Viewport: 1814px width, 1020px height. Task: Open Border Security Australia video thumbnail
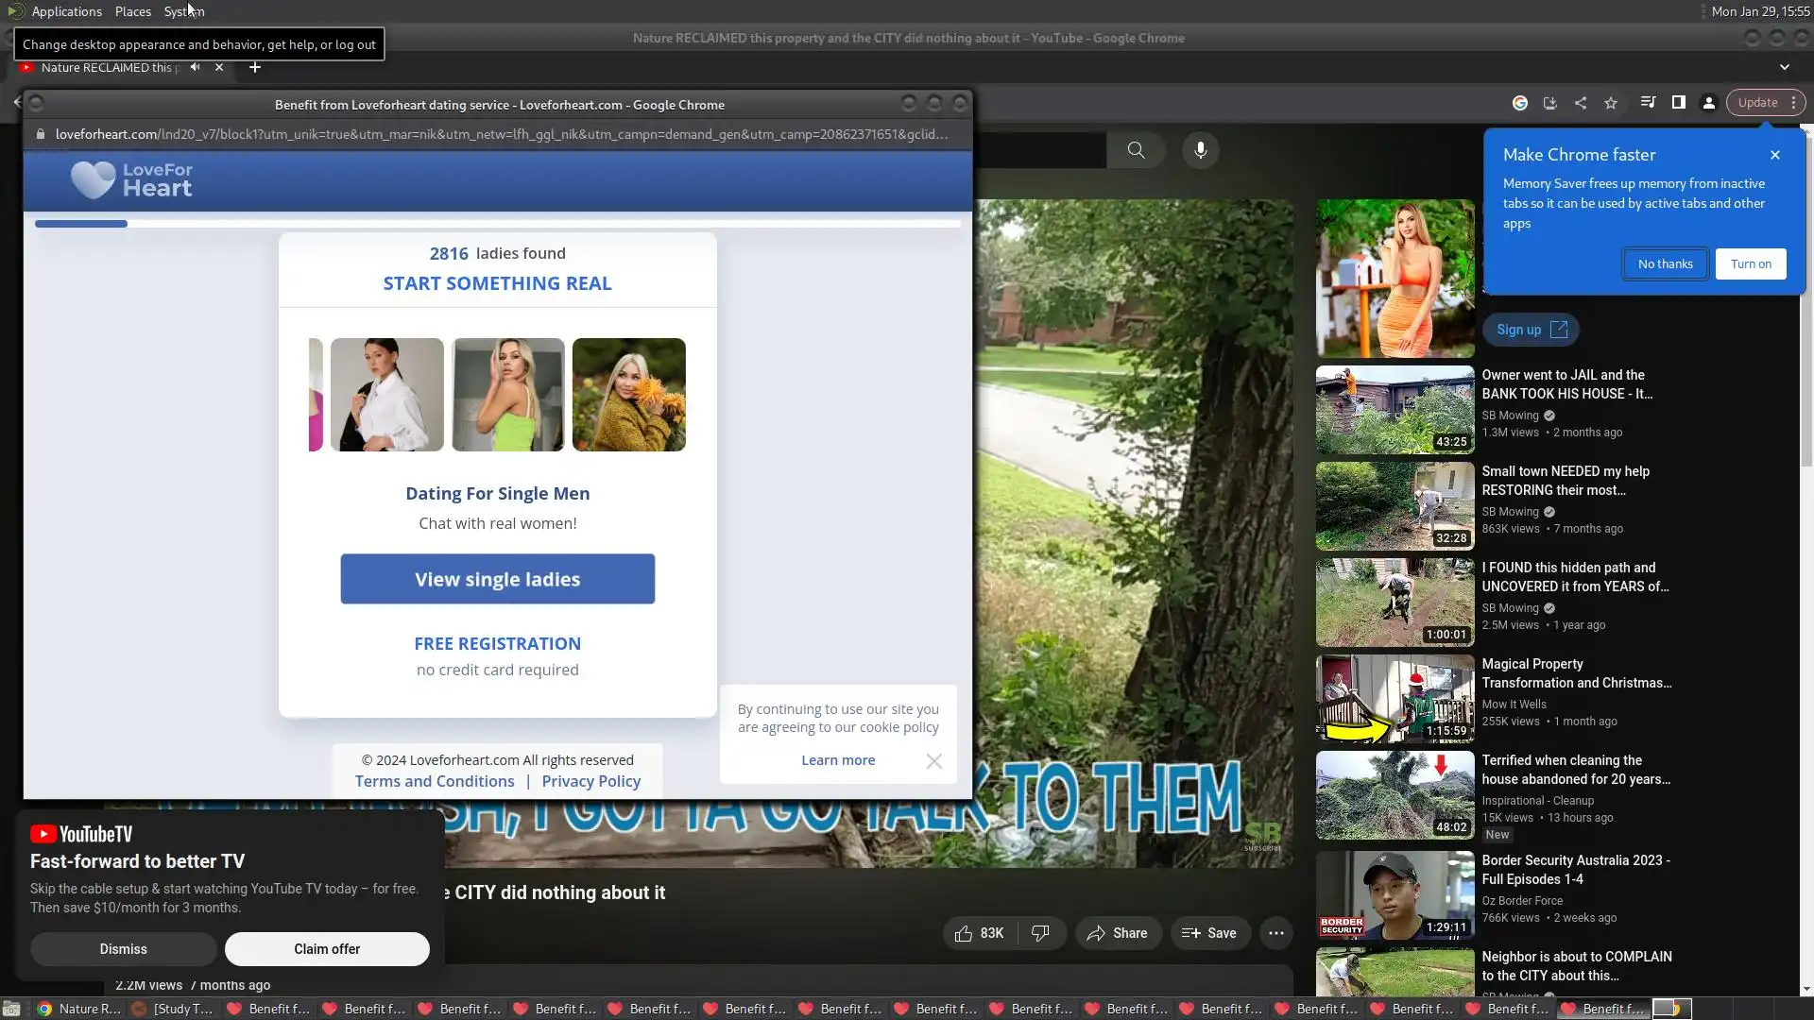(x=1395, y=894)
